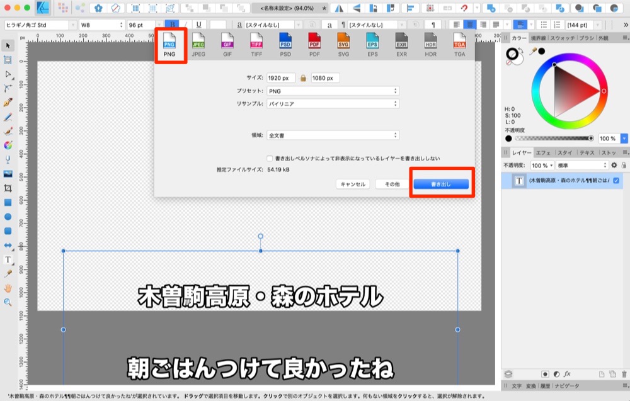Click the 書き出し export button

[441, 184]
